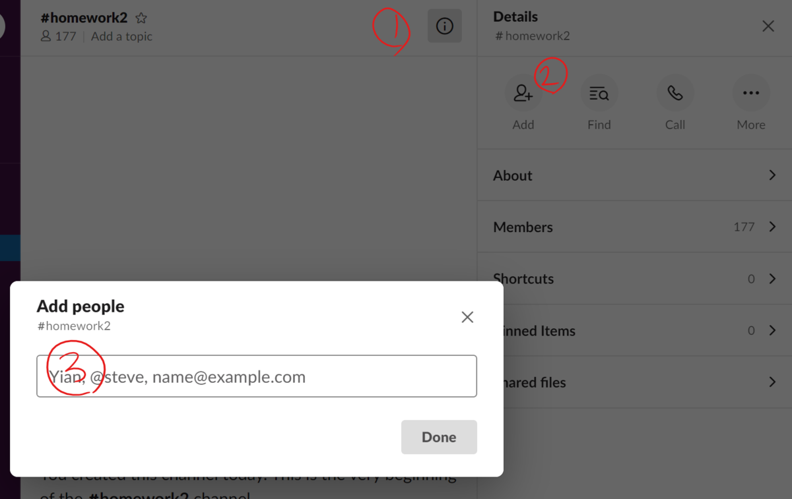Click Add a topic link
Screen dimensions: 792x499
(121, 36)
